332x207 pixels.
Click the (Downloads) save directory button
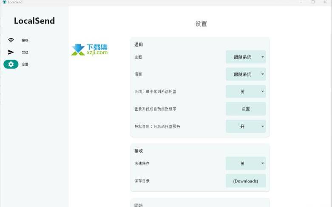coord(246,181)
